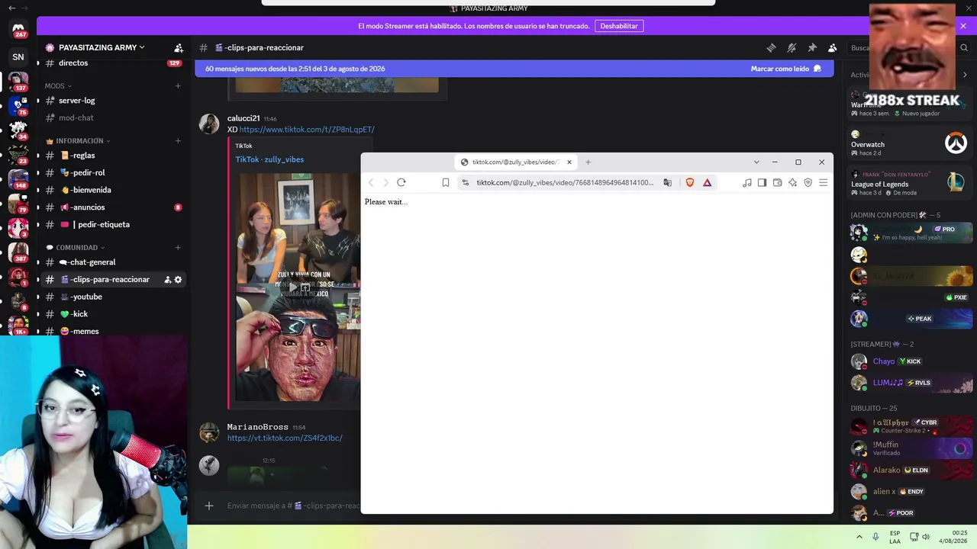Open the volume control in system tray
This screenshot has width=977, height=549.
tap(926, 537)
